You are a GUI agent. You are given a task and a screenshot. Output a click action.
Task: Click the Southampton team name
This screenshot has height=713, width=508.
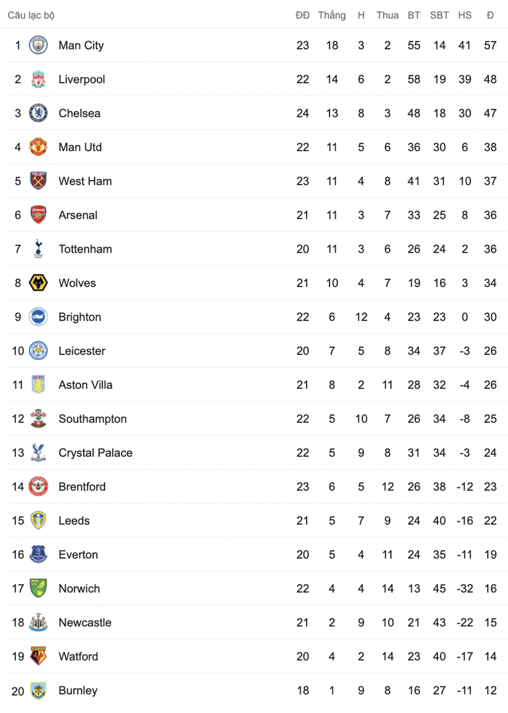(92, 419)
